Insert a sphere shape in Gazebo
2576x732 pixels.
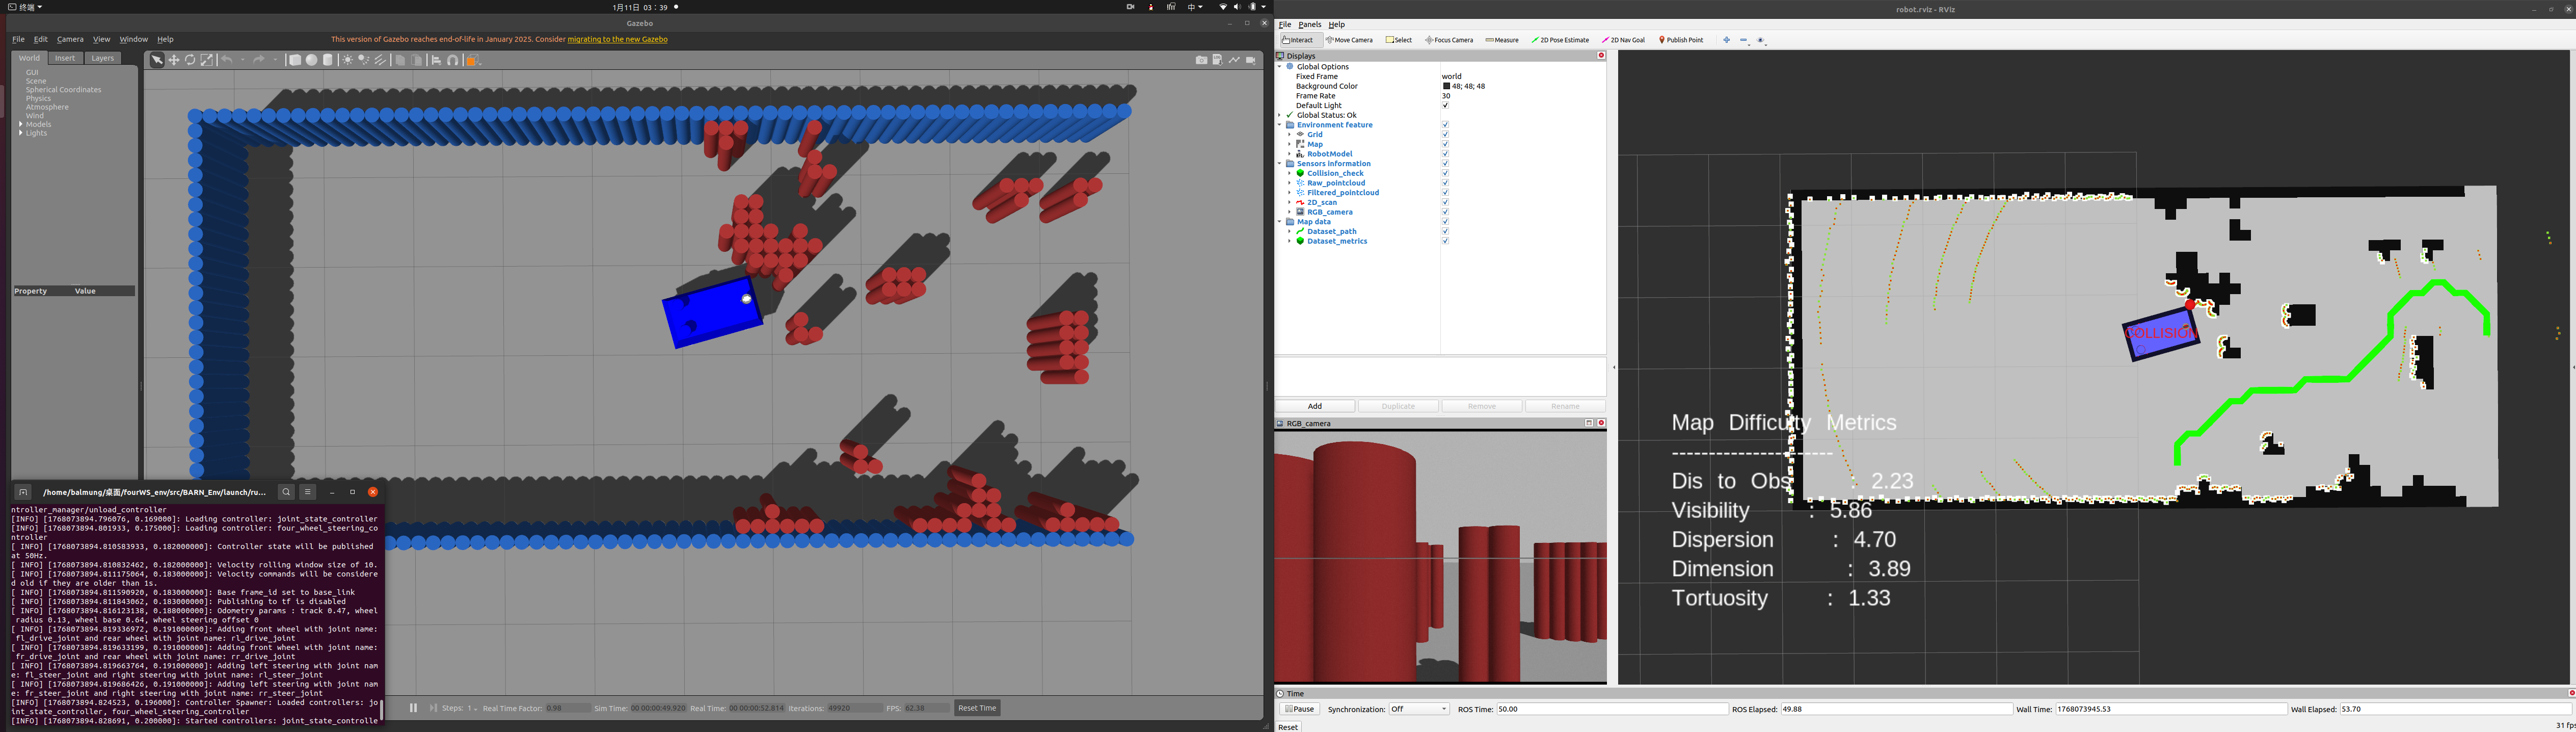(x=312, y=60)
